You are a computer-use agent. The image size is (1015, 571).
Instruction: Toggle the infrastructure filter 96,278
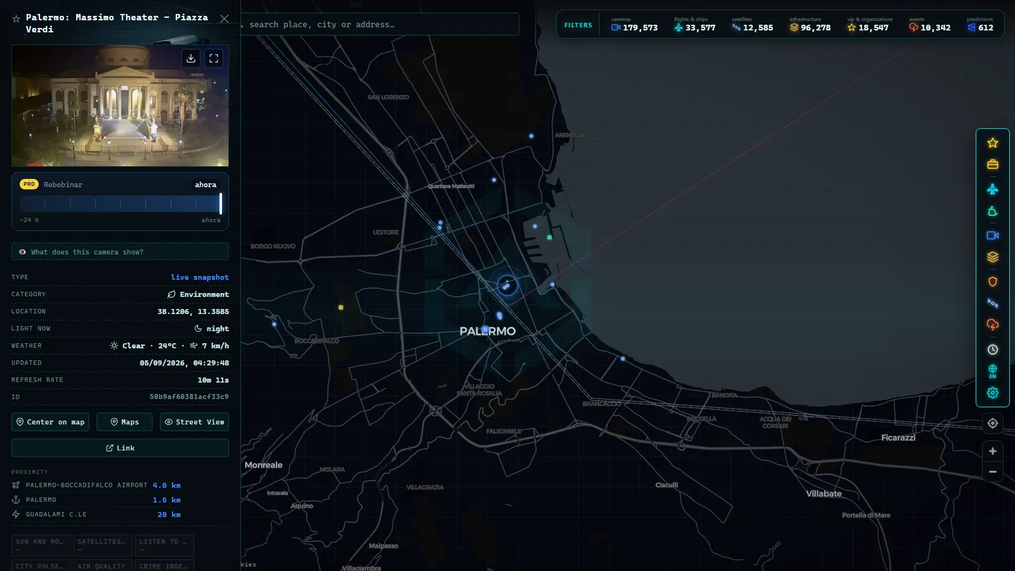(x=810, y=25)
